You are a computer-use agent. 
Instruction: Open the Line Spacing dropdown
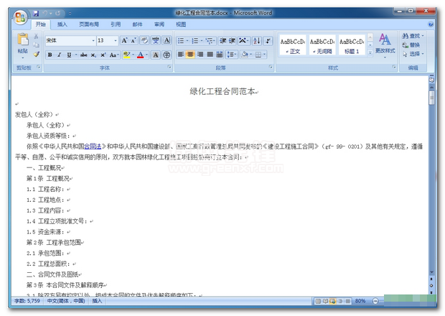click(232, 55)
